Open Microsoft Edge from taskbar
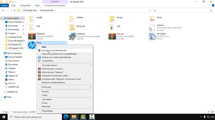The width and height of the screenshot is (215, 120). [66, 117]
